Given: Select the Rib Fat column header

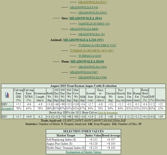Looking at the screenshot, I should pos(129,95).
